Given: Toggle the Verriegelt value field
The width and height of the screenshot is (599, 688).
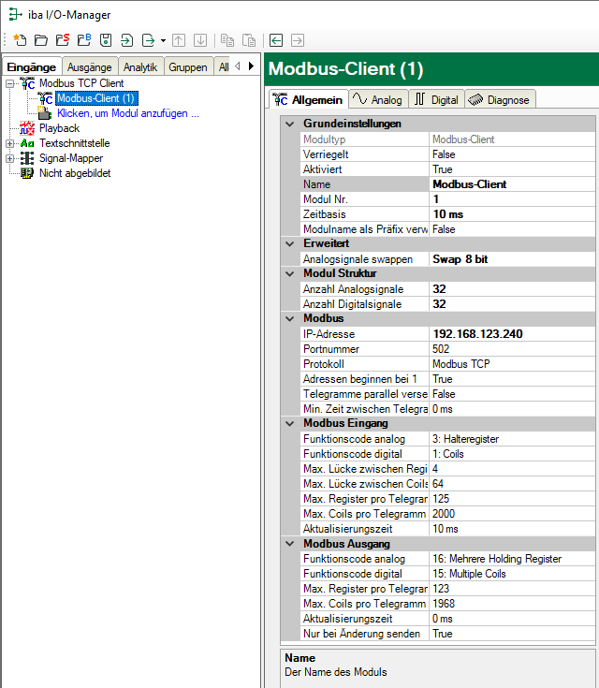Looking at the screenshot, I should [511, 154].
